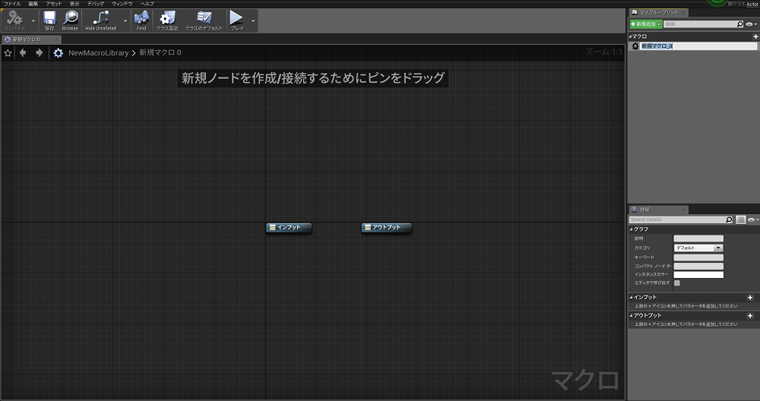Click the キーワード keyword field
Image resolution: width=760 pixels, height=401 pixels.
pos(698,257)
